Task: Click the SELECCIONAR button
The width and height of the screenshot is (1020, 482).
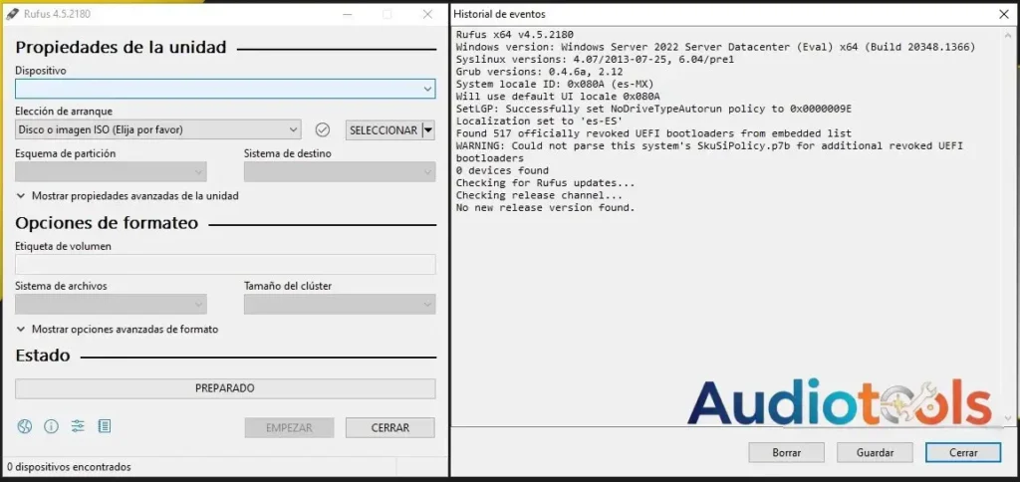Action: click(383, 130)
